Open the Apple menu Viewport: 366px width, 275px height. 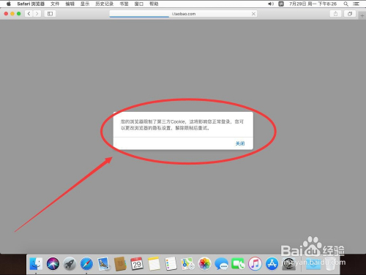(x=9, y=4)
